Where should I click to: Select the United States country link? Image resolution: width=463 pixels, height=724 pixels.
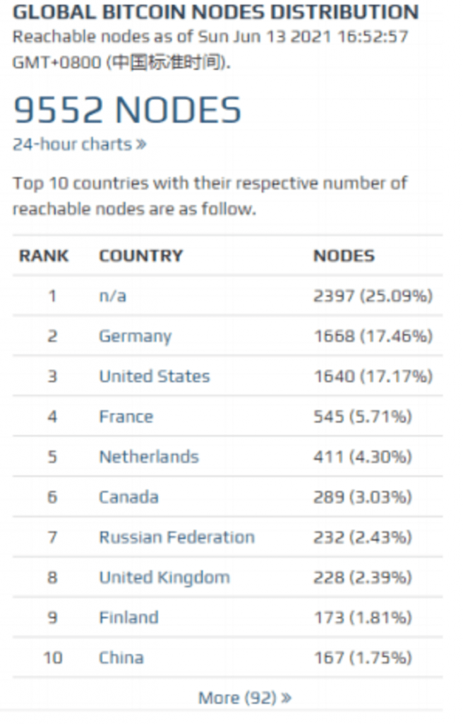(x=154, y=376)
